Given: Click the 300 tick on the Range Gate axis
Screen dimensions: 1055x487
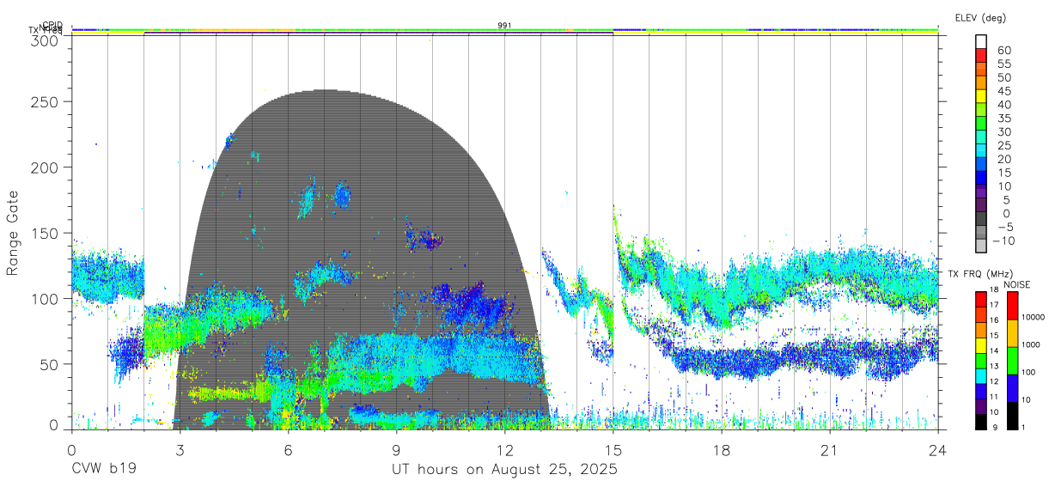Looking at the screenshot, I should 46,40.
